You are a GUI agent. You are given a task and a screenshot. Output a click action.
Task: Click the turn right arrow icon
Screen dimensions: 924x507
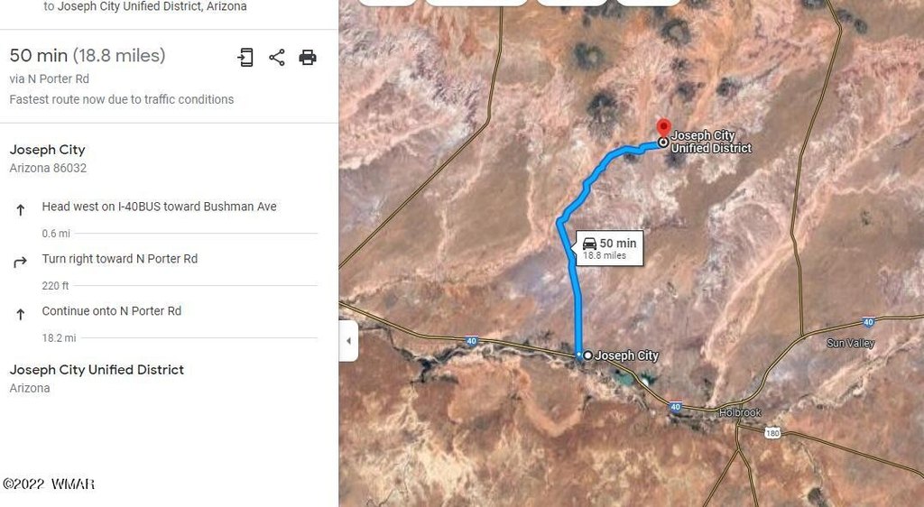pyautogui.click(x=20, y=262)
